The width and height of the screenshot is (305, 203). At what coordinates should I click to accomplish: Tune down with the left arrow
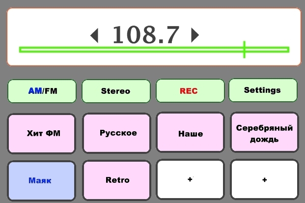[x=94, y=35]
